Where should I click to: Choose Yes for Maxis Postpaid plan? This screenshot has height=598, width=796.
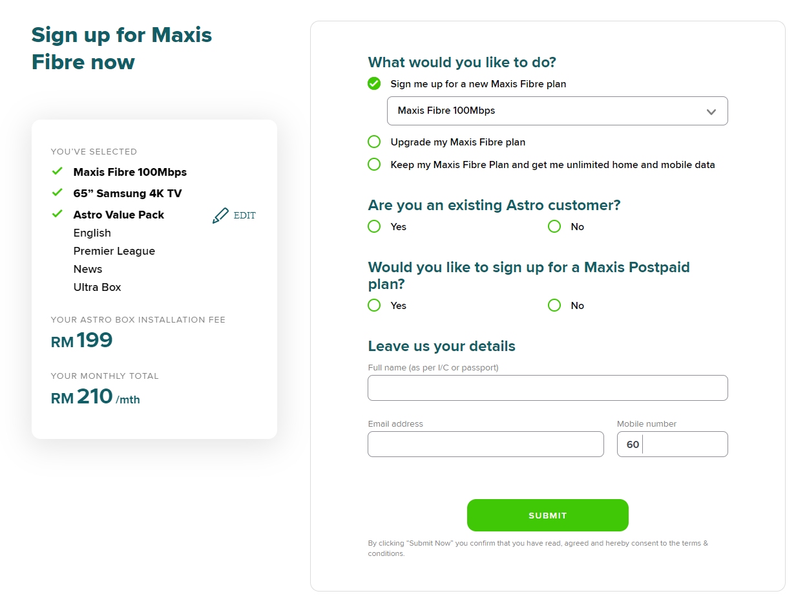[x=374, y=305]
